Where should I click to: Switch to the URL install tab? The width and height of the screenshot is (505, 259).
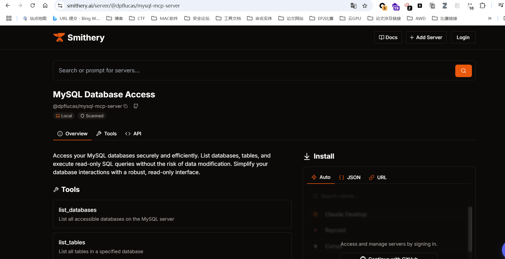[x=377, y=177]
